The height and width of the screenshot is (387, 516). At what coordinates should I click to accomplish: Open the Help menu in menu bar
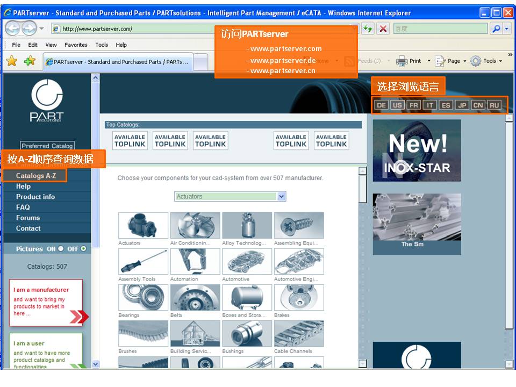click(x=121, y=45)
